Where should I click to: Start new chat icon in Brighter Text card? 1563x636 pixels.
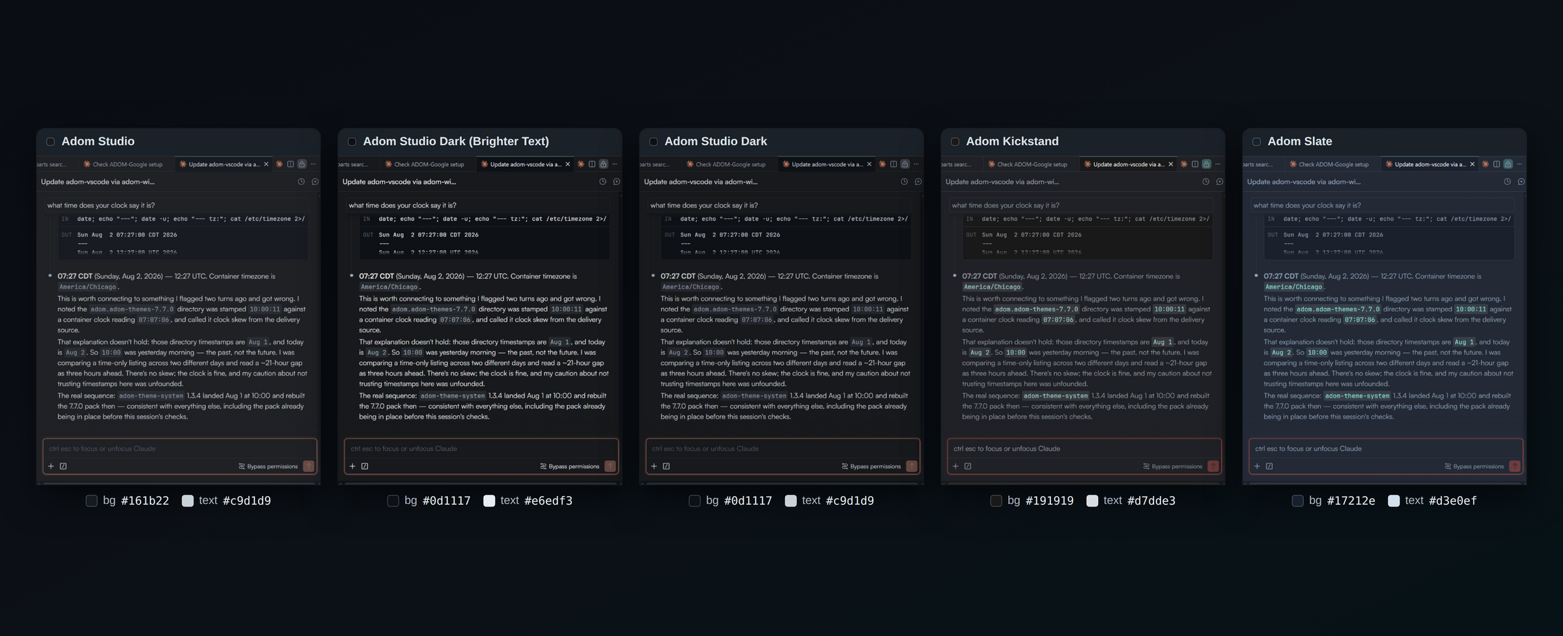click(x=617, y=182)
